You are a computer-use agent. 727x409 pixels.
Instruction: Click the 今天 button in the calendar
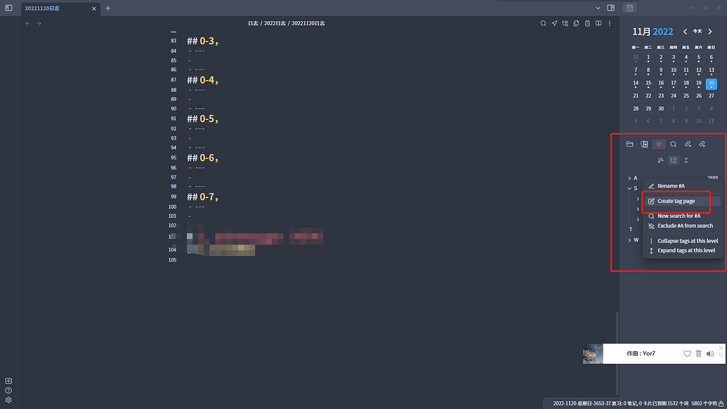point(697,32)
